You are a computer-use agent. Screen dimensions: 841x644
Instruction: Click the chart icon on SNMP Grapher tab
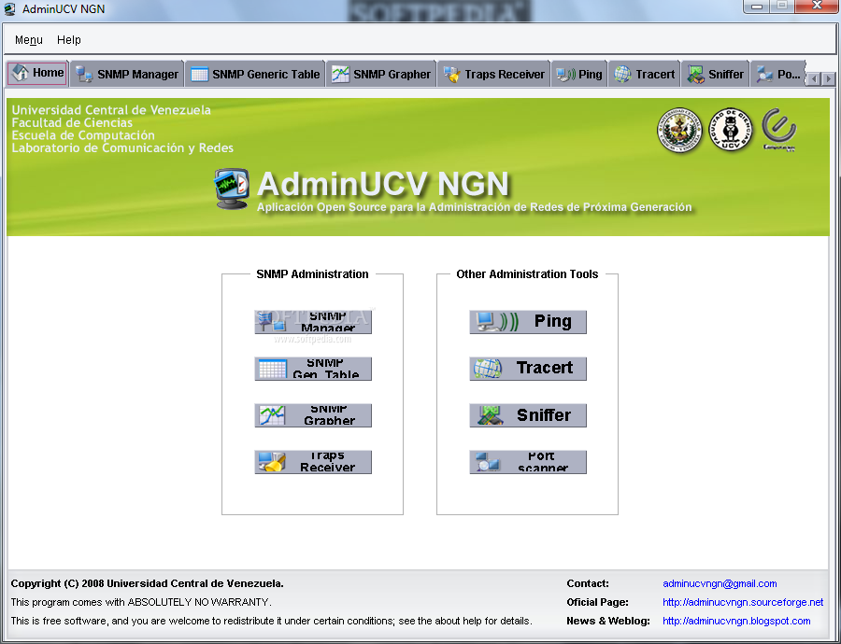(x=340, y=75)
